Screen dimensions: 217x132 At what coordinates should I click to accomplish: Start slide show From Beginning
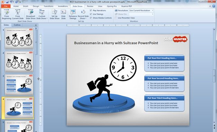[x=7, y=14]
